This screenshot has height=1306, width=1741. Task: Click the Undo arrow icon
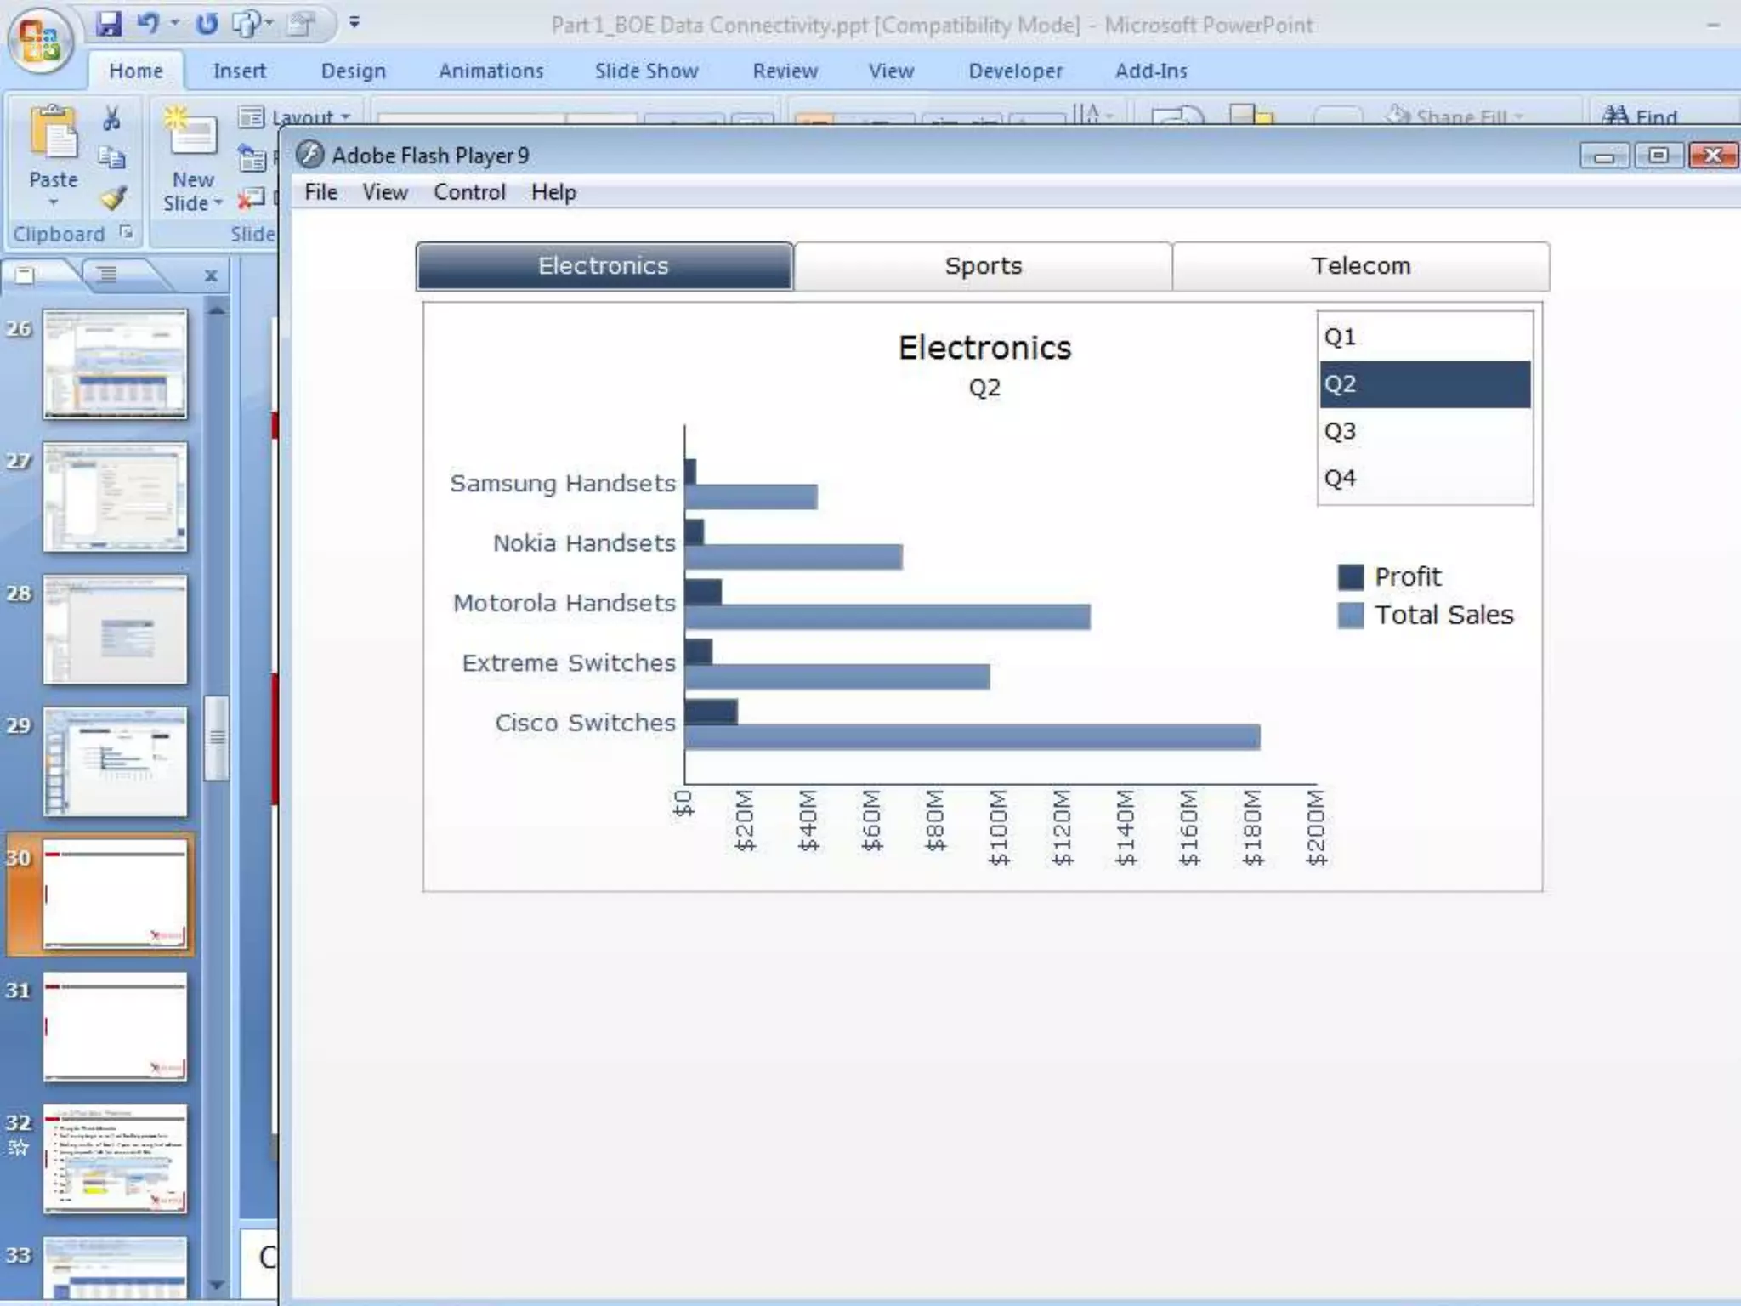pos(148,23)
